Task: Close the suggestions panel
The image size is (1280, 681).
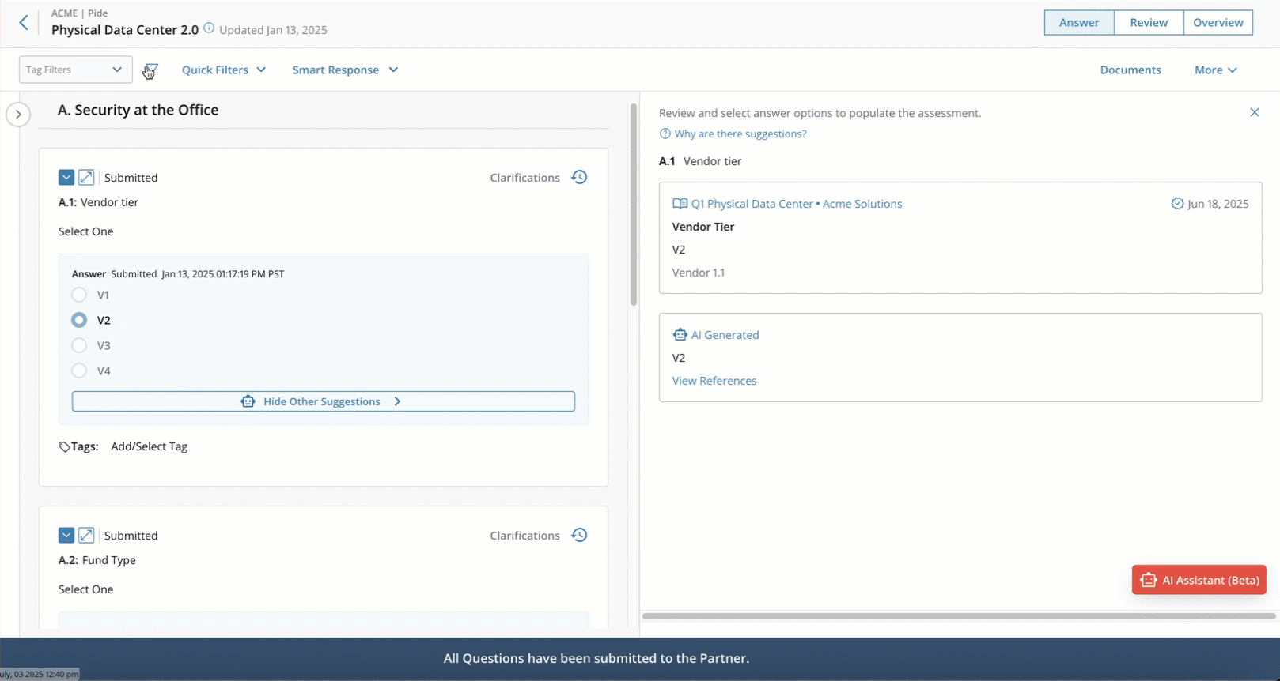Action: tap(1254, 112)
